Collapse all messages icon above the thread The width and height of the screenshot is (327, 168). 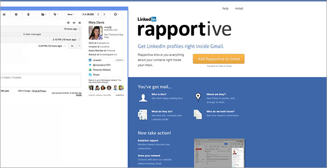pyautogui.click(x=68, y=23)
